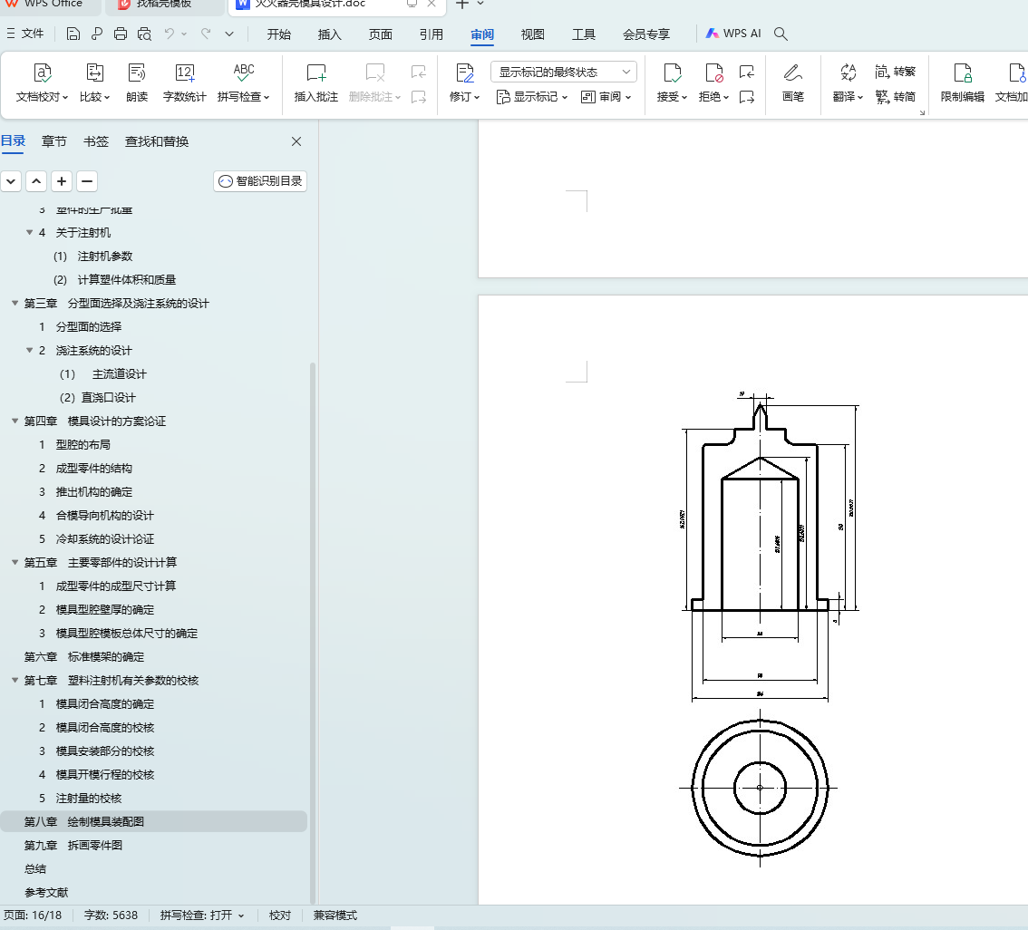Click the search magnifier icon in menu bar

pyautogui.click(x=781, y=34)
